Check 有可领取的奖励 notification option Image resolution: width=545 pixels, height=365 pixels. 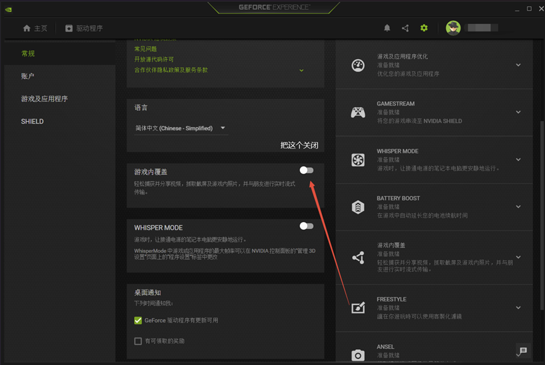pyautogui.click(x=138, y=340)
